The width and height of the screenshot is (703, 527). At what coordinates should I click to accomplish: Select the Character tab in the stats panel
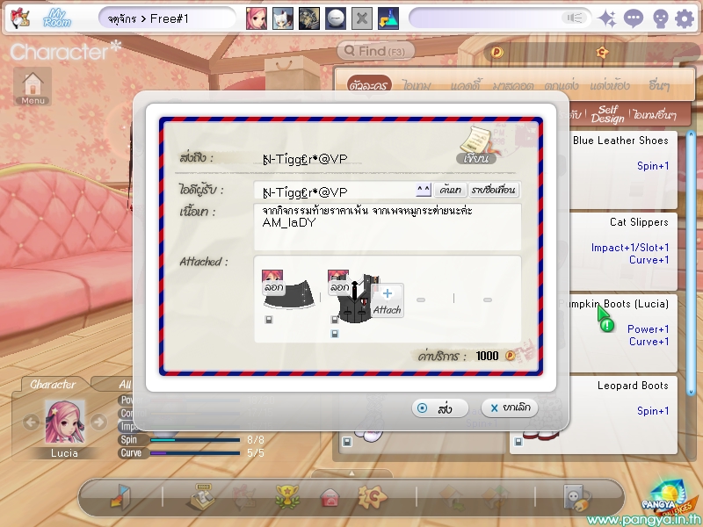coord(53,385)
